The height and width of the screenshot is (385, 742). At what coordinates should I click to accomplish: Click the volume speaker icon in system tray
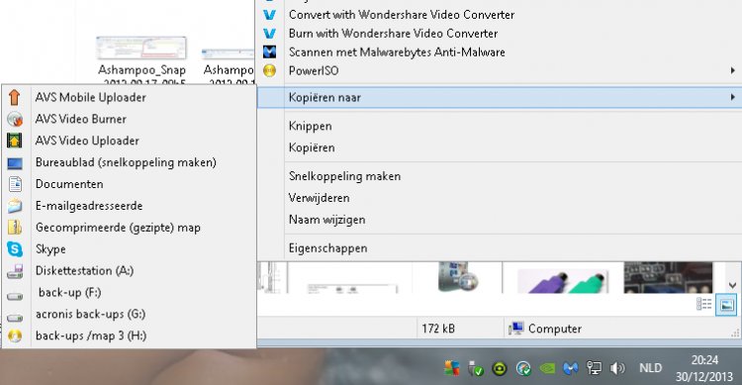[617, 368]
